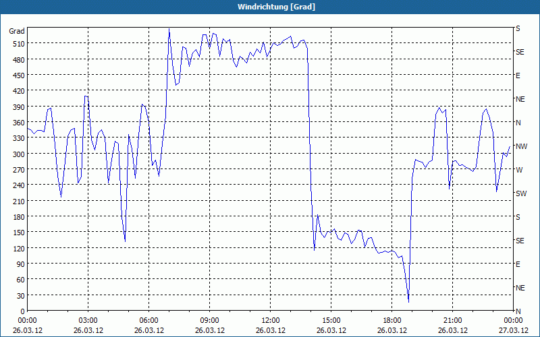Viewport: 540px width, 337px height.
Task: Click the W compass direction label
Action: (x=519, y=170)
